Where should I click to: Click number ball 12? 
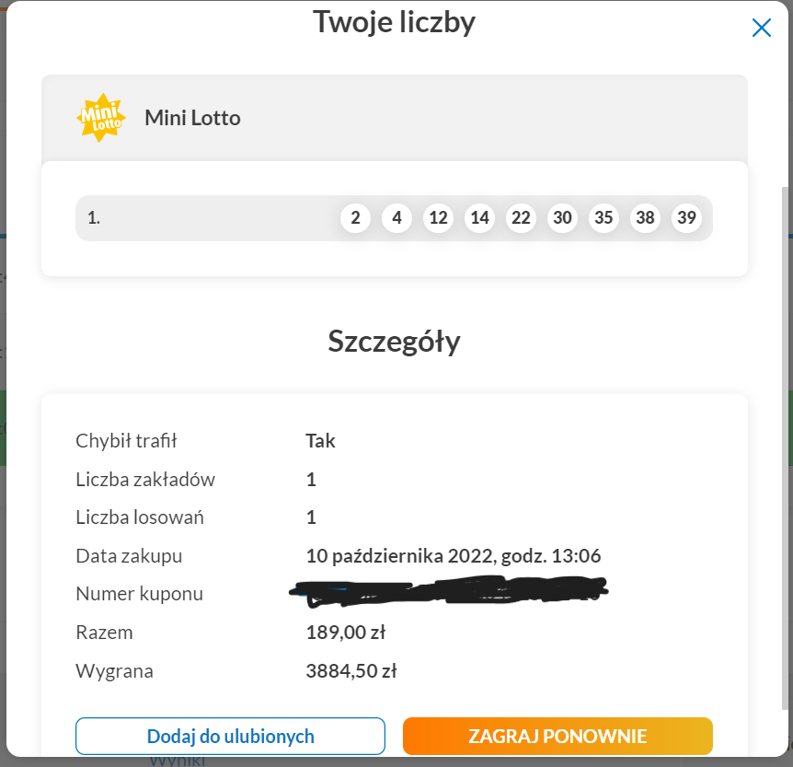[x=438, y=218]
